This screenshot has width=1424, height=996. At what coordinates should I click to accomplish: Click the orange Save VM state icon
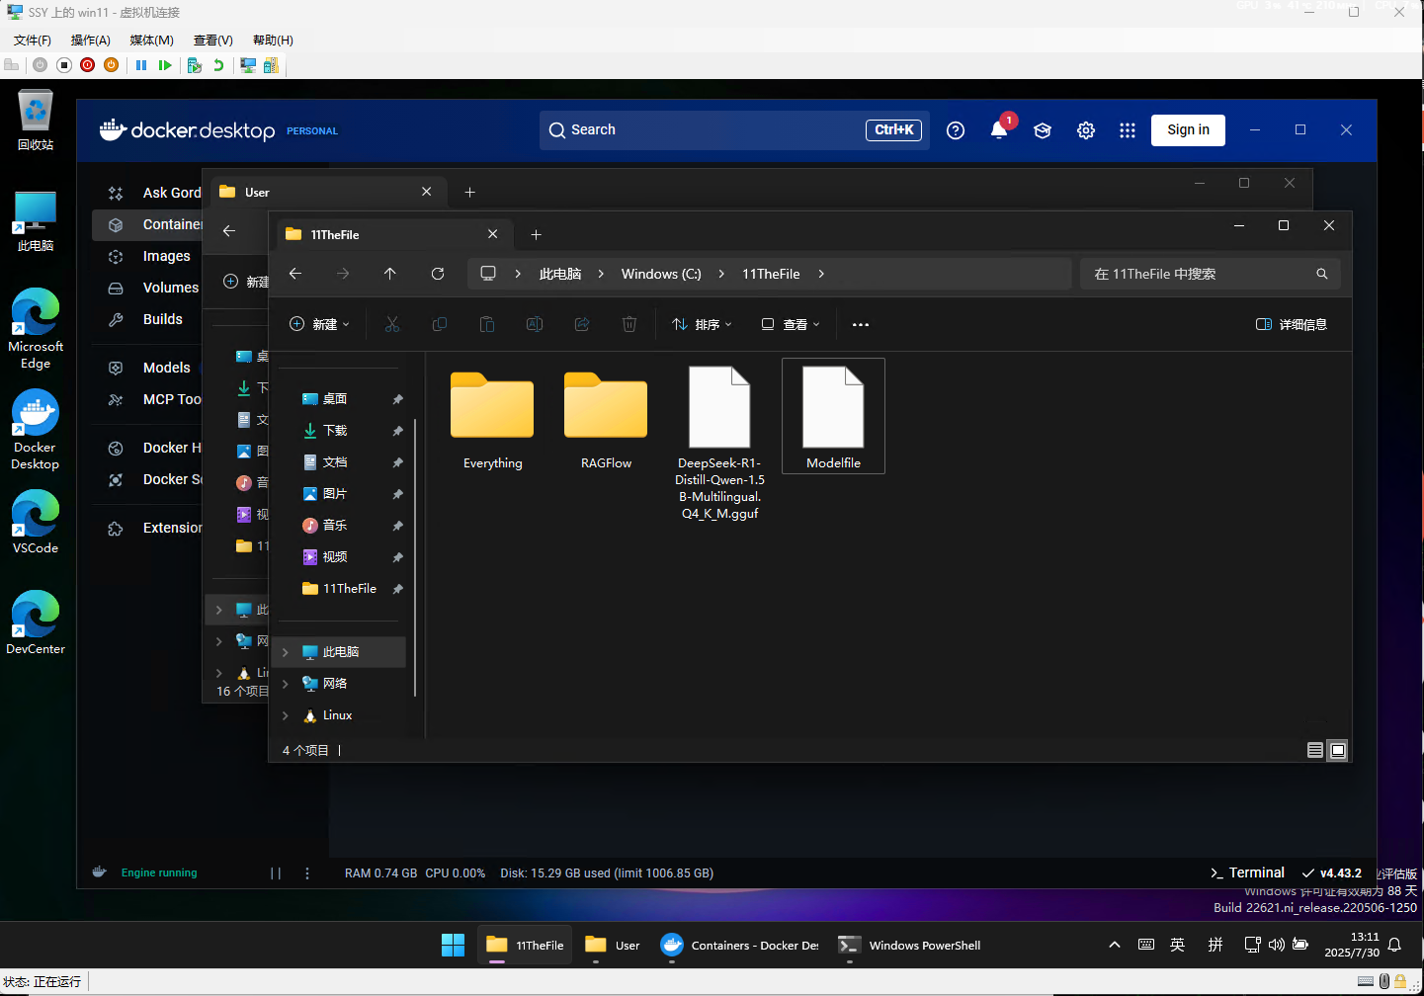tap(112, 65)
